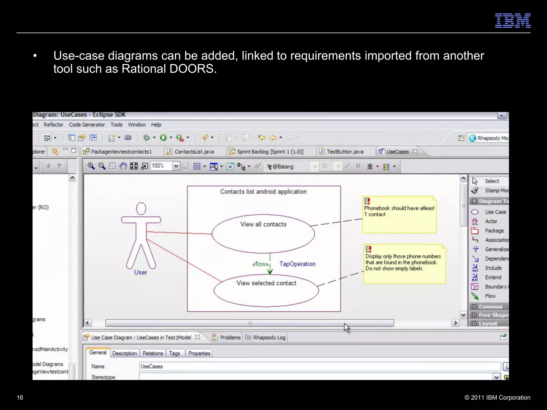This screenshot has height=410, width=547.
Task: Click the Zoom In magnifier icon
Action: coord(91,166)
